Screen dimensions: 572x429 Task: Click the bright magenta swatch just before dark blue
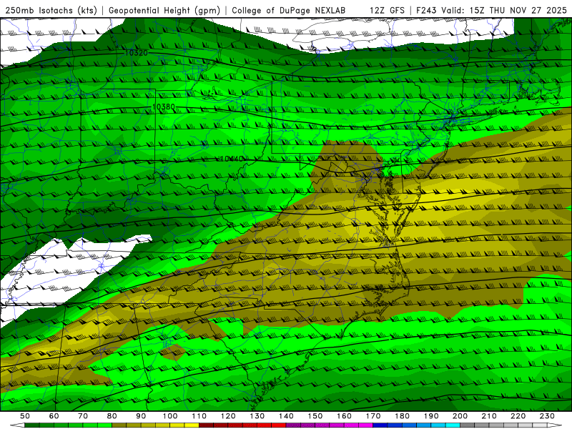366,425
